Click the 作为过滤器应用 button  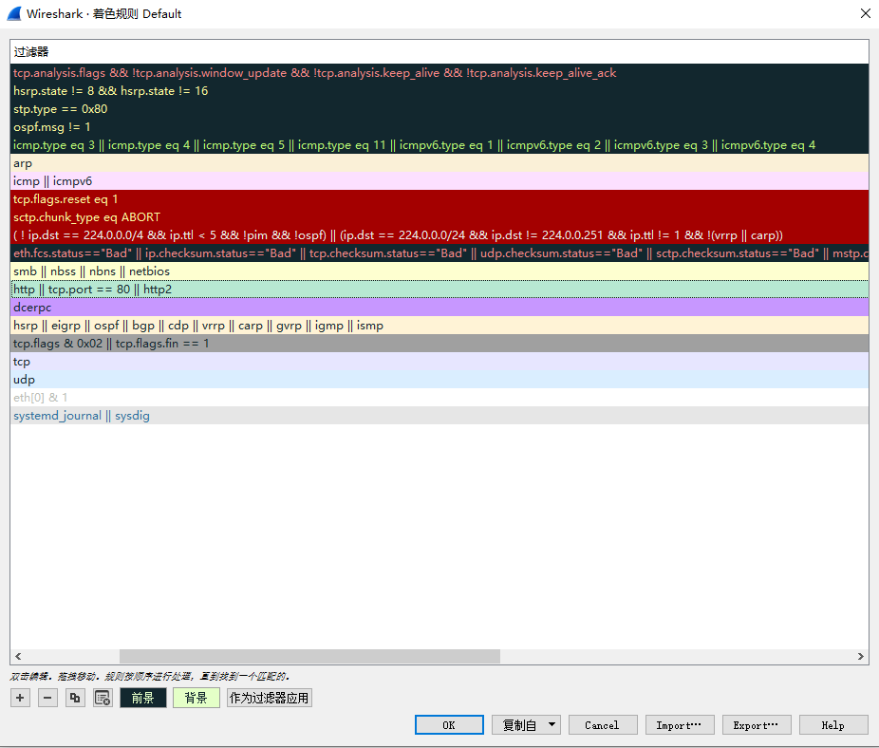[269, 698]
